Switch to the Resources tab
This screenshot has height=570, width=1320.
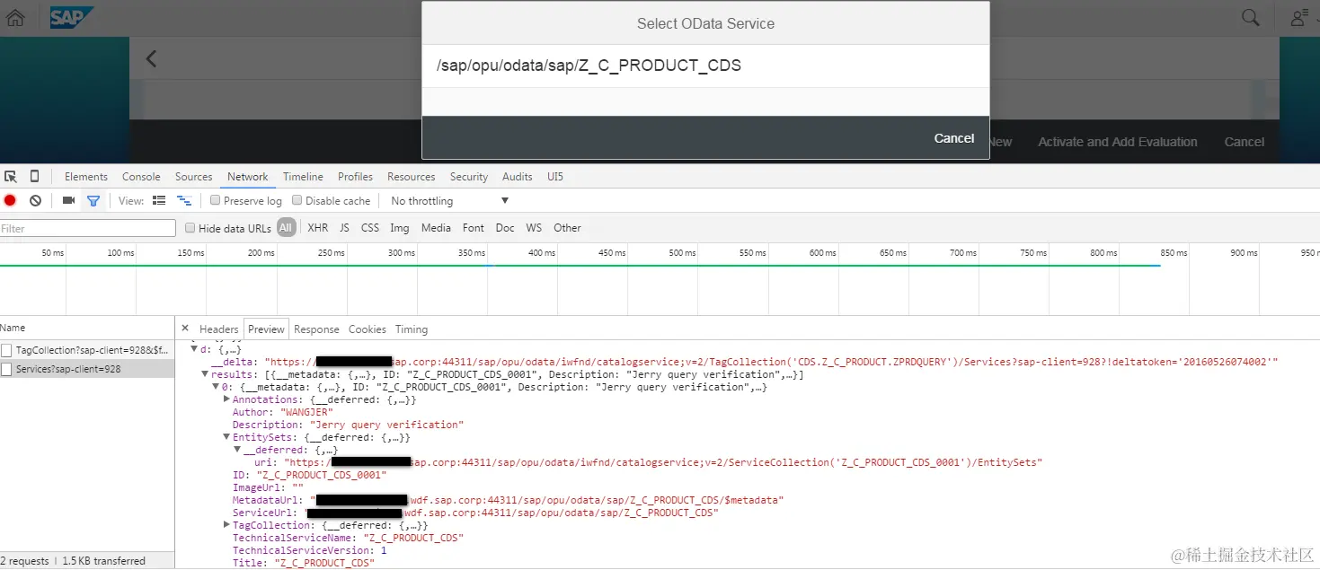coord(412,177)
